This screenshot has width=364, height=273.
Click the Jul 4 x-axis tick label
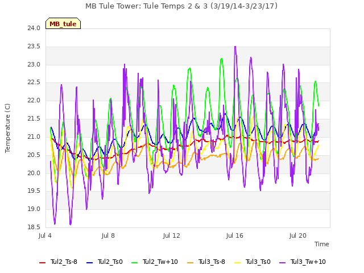pyautogui.click(x=45, y=235)
